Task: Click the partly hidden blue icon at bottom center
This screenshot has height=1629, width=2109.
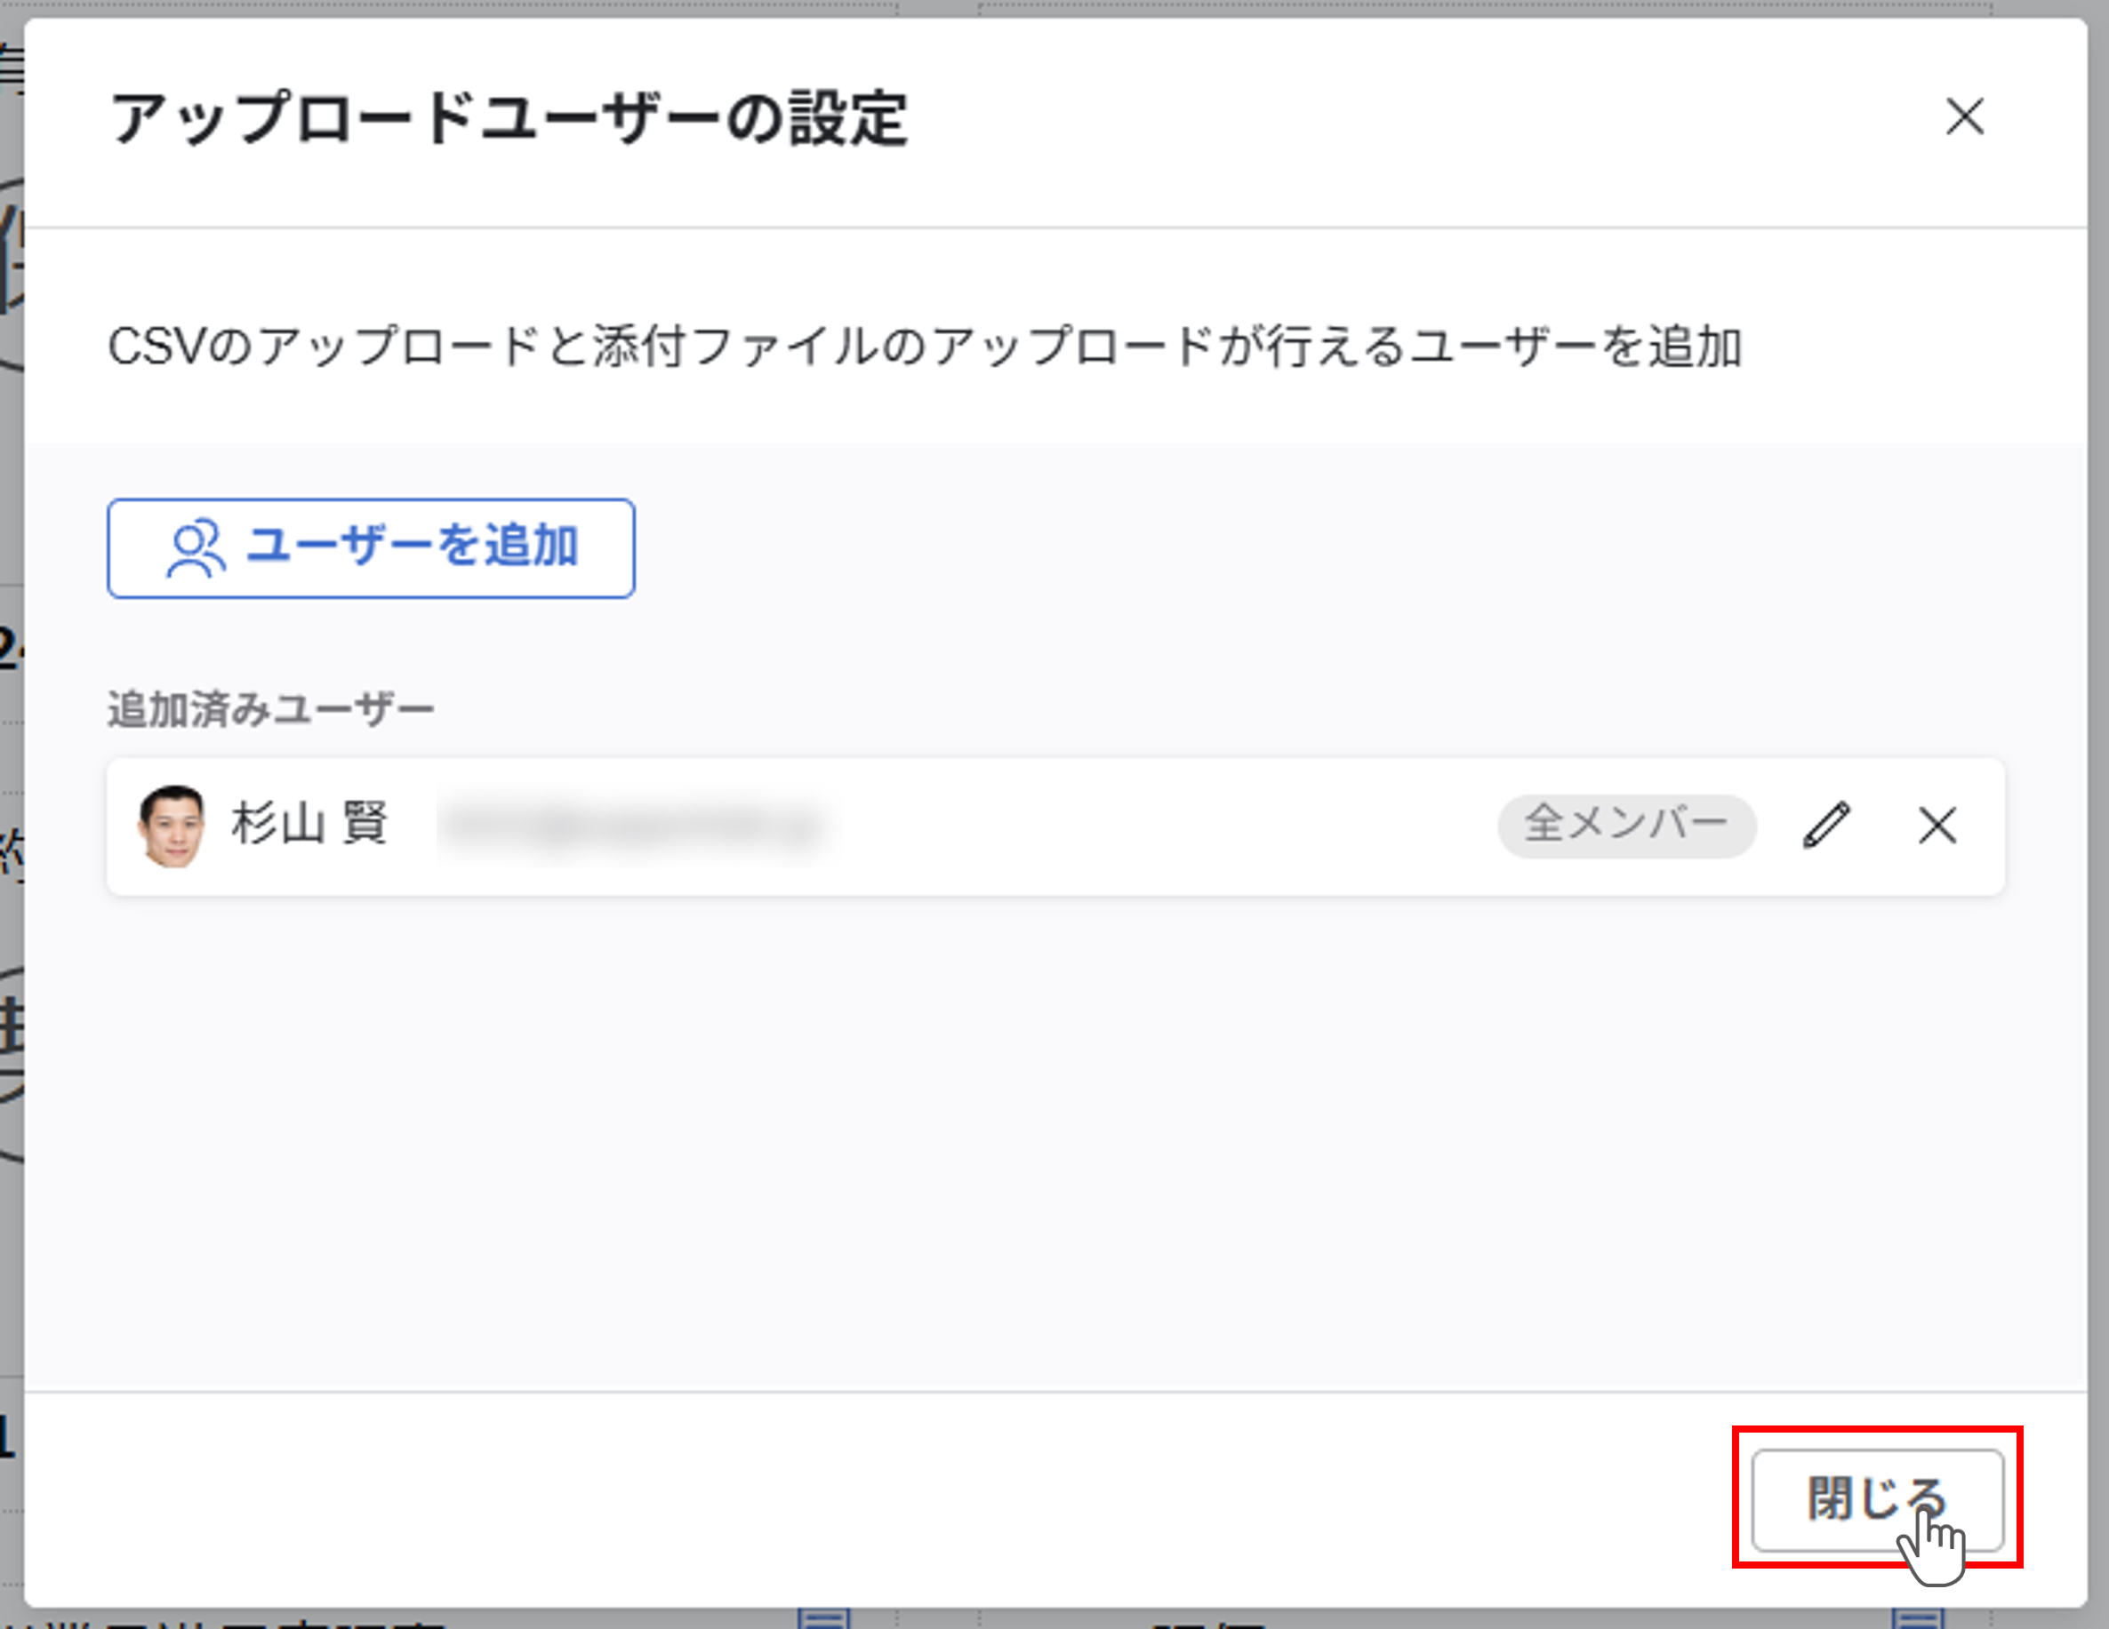Action: (x=823, y=1618)
